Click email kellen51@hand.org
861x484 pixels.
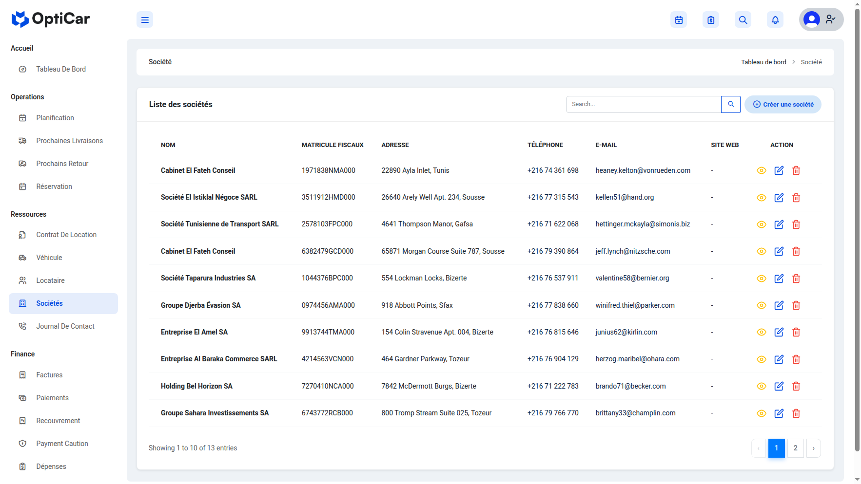point(625,197)
